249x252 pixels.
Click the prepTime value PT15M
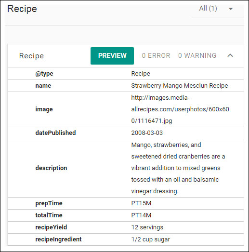coord(141,203)
